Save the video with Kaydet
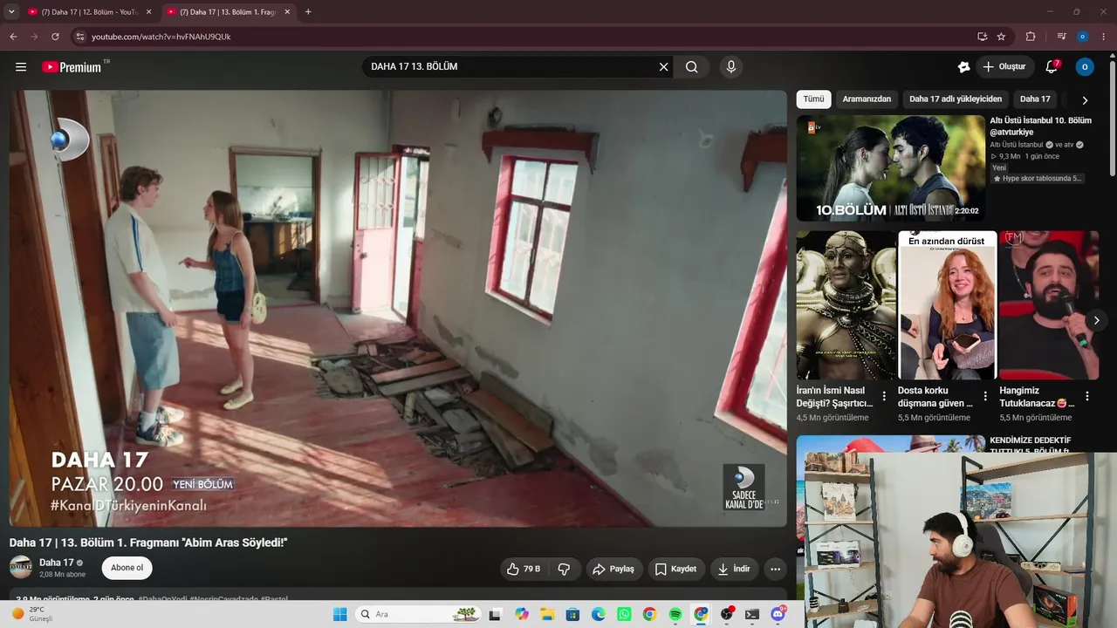 coord(675,569)
